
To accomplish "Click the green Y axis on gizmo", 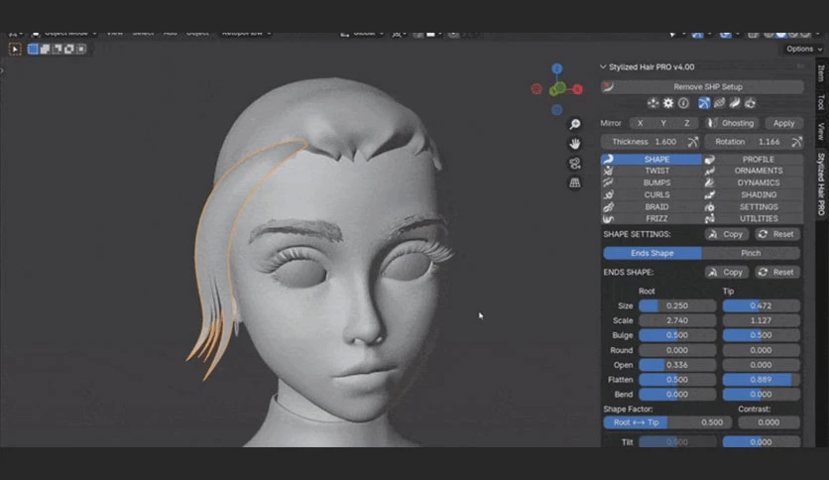I will point(560,87).
